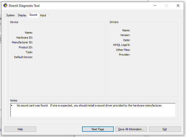Click the Name label in Drivers group
Screen dimensions: 186x137
click(x=126, y=30)
